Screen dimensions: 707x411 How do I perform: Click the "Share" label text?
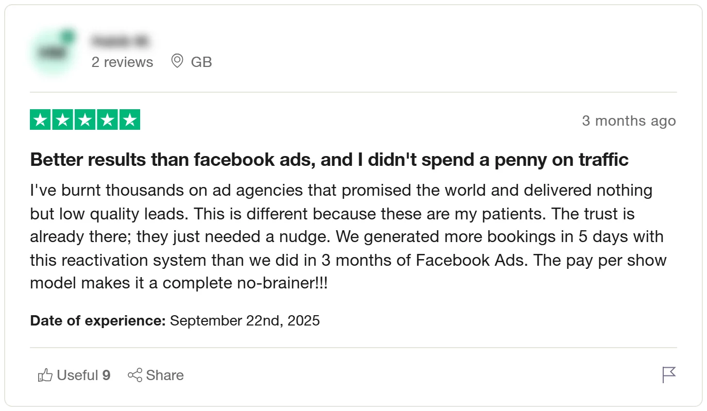tap(164, 375)
